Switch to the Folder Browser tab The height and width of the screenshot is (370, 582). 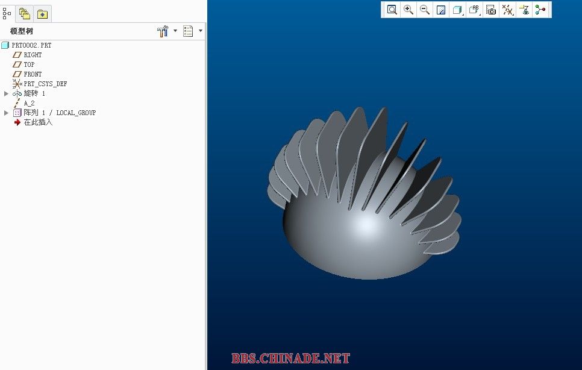(x=25, y=13)
